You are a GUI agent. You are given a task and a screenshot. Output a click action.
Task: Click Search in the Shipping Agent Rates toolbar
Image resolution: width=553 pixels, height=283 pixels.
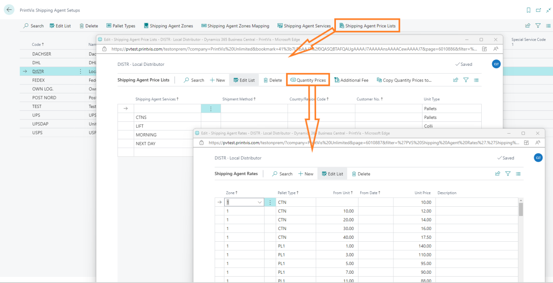pos(282,174)
